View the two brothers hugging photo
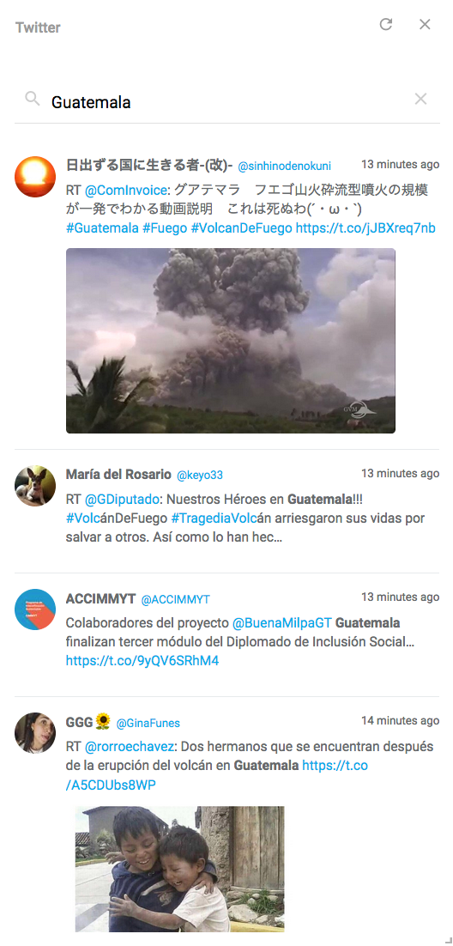 (x=179, y=870)
